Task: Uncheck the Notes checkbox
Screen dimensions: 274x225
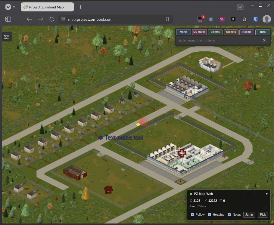Action: [229, 215]
